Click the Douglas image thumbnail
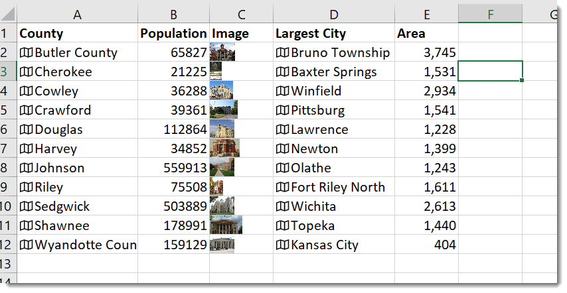 tap(222, 129)
